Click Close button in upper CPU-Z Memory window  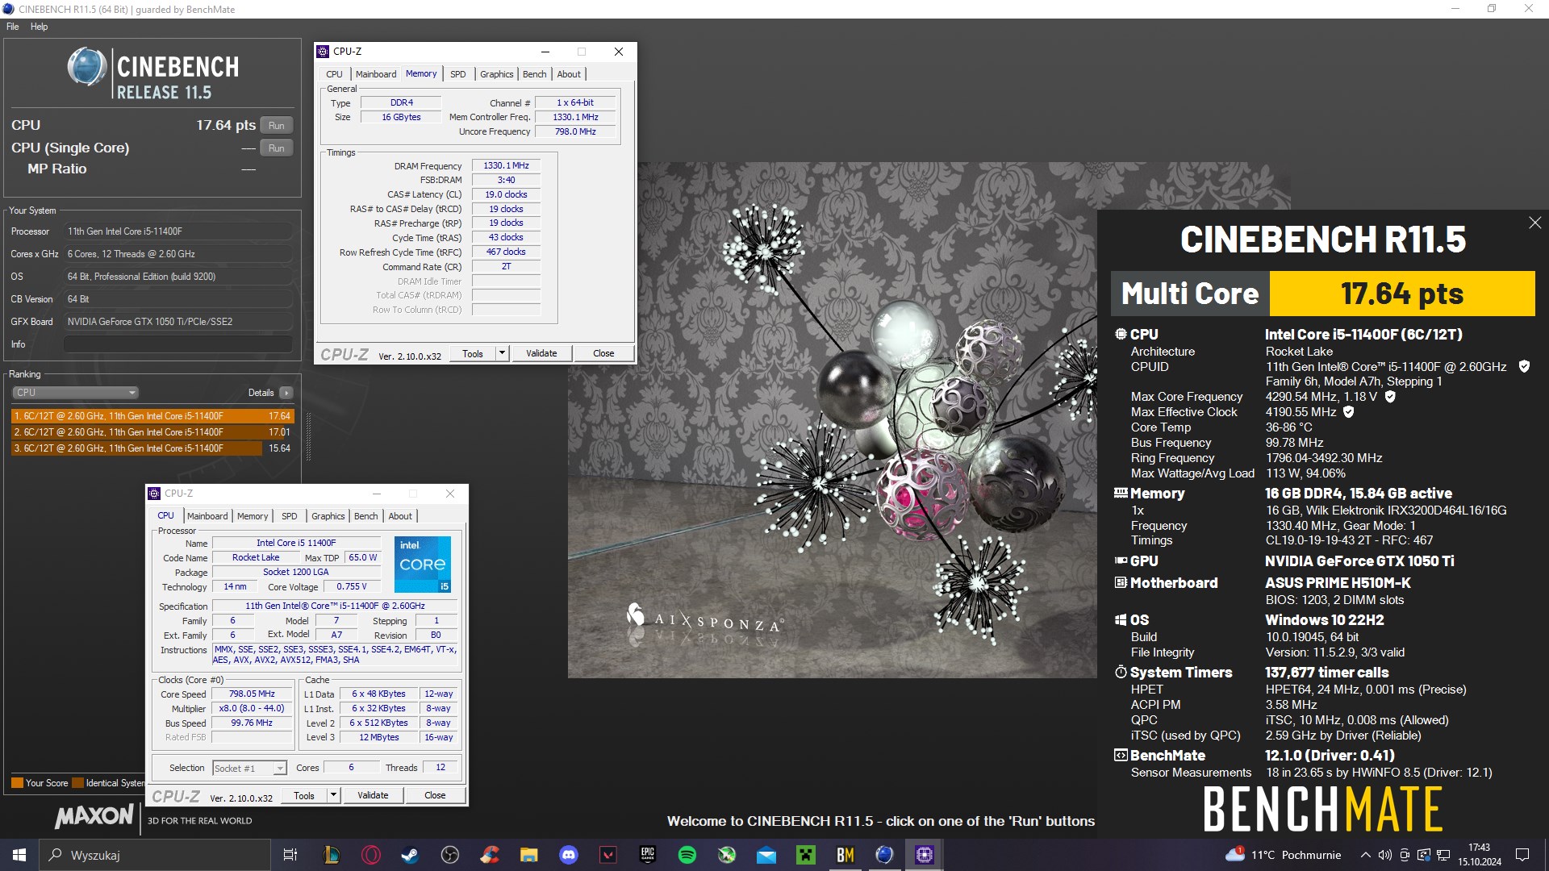(x=603, y=353)
